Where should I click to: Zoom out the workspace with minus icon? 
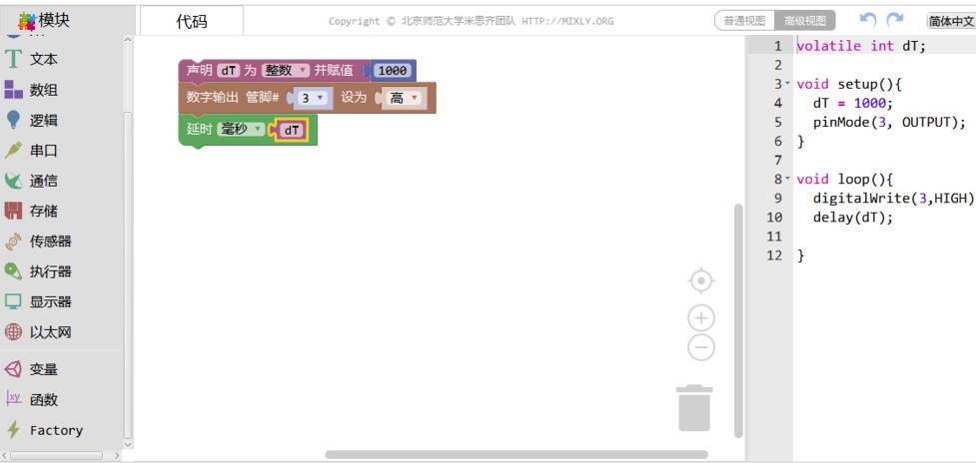click(701, 347)
